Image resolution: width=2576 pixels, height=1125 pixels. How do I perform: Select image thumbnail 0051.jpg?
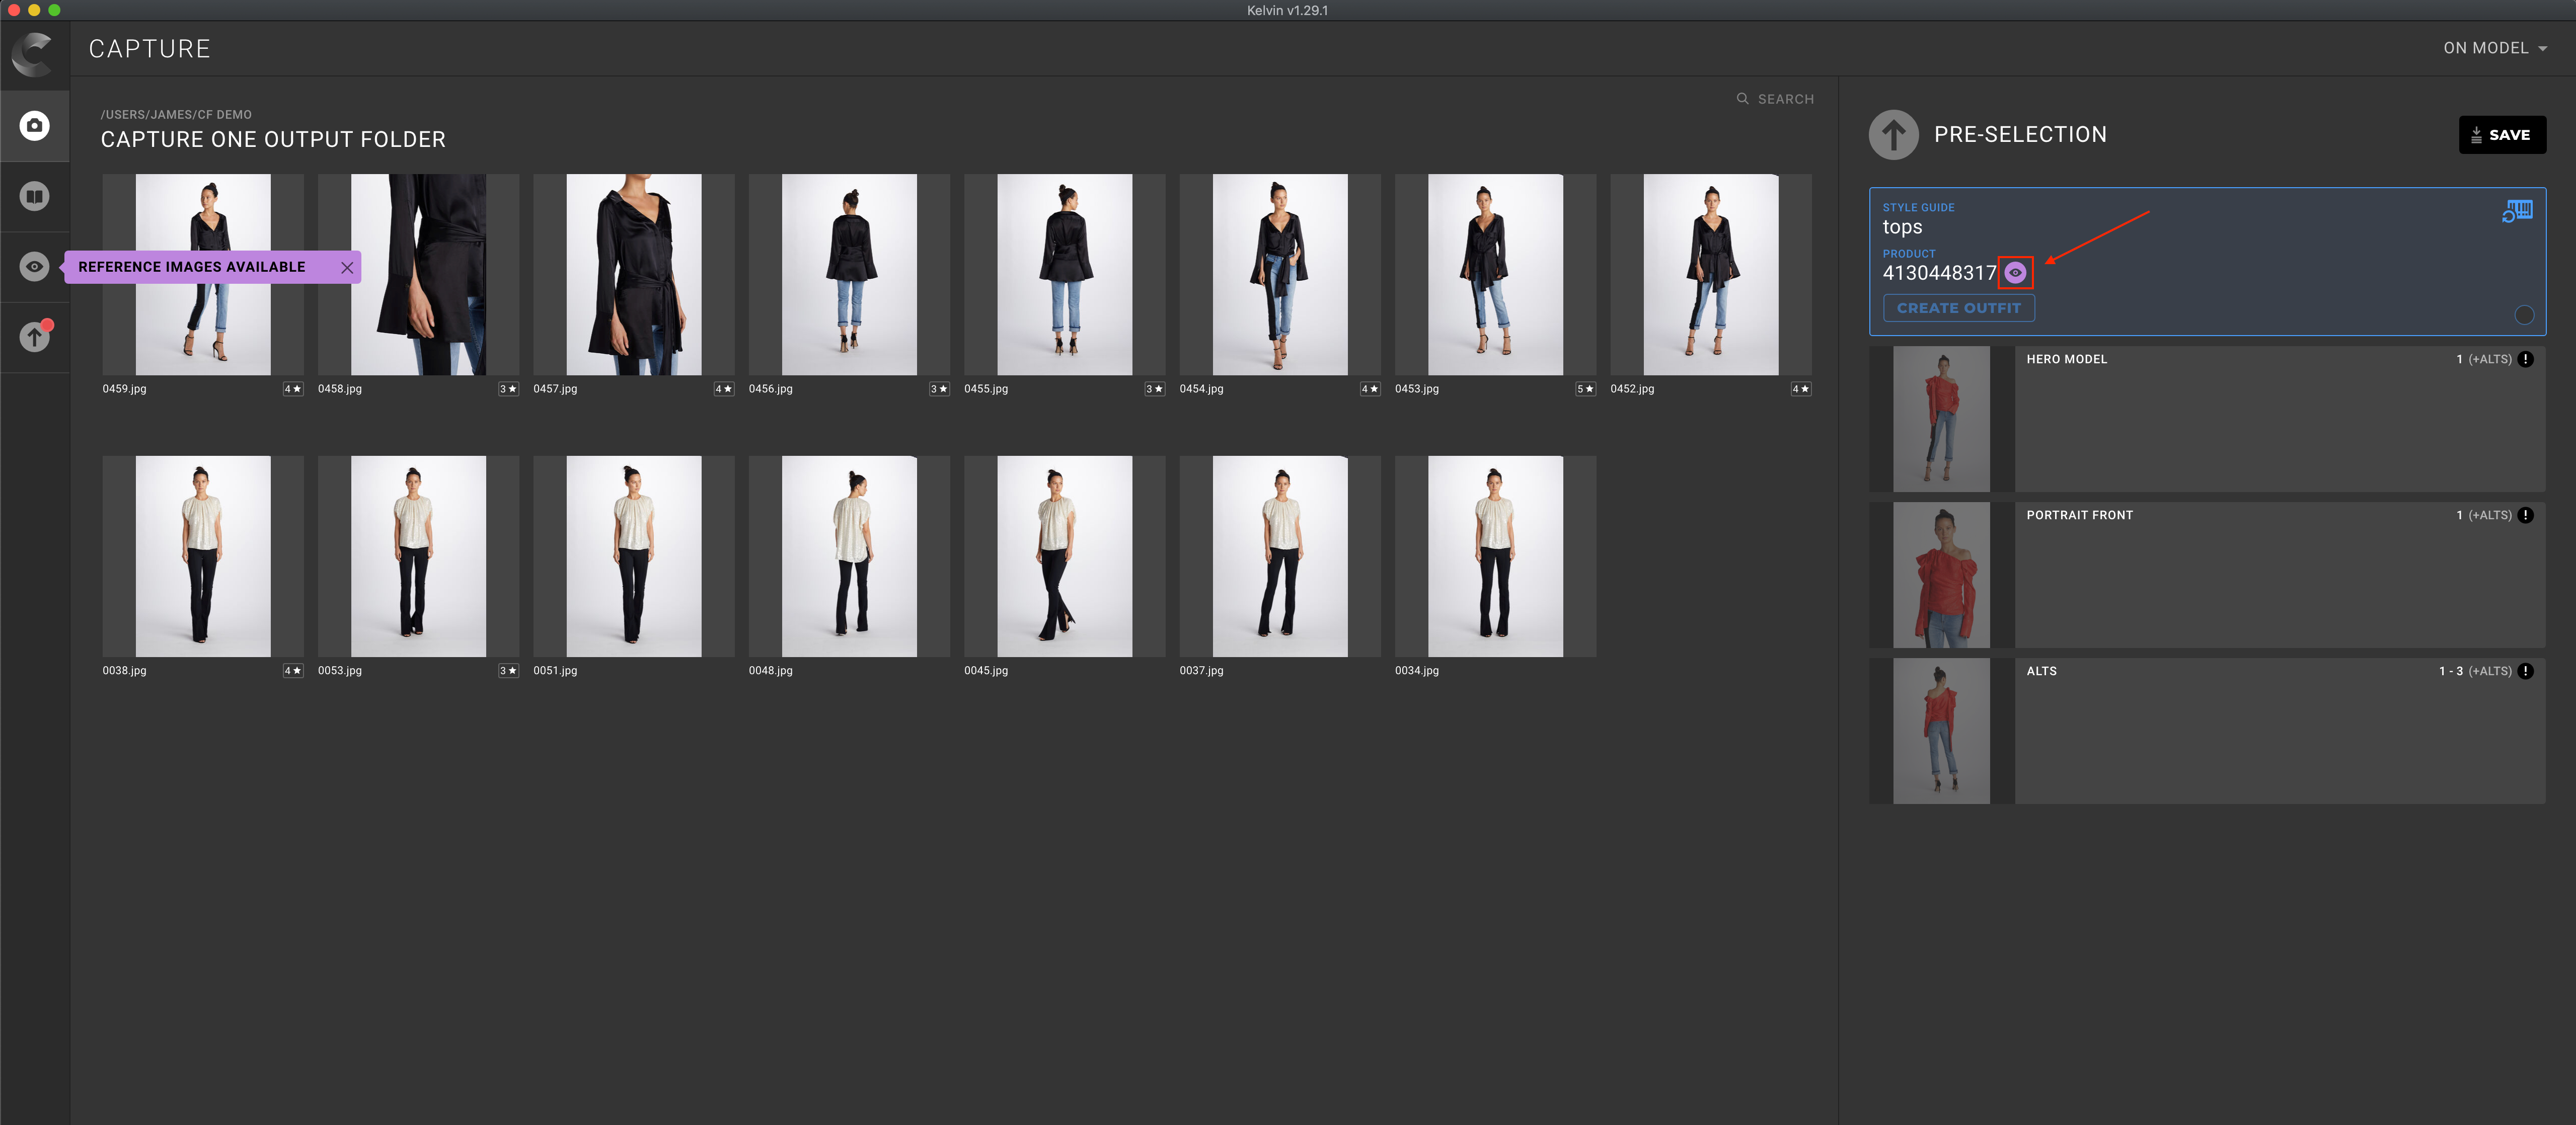coord(634,557)
